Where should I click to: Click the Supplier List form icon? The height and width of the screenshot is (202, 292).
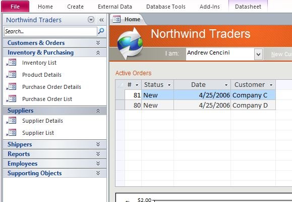point(12,133)
